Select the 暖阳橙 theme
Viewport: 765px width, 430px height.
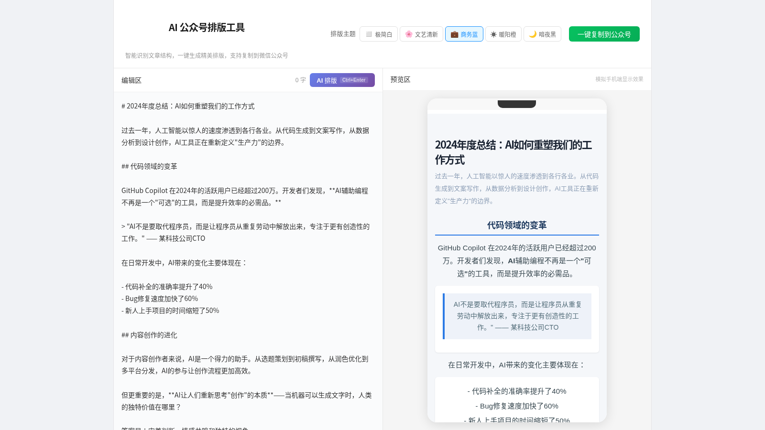pyautogui.click(x=503, y=34)
